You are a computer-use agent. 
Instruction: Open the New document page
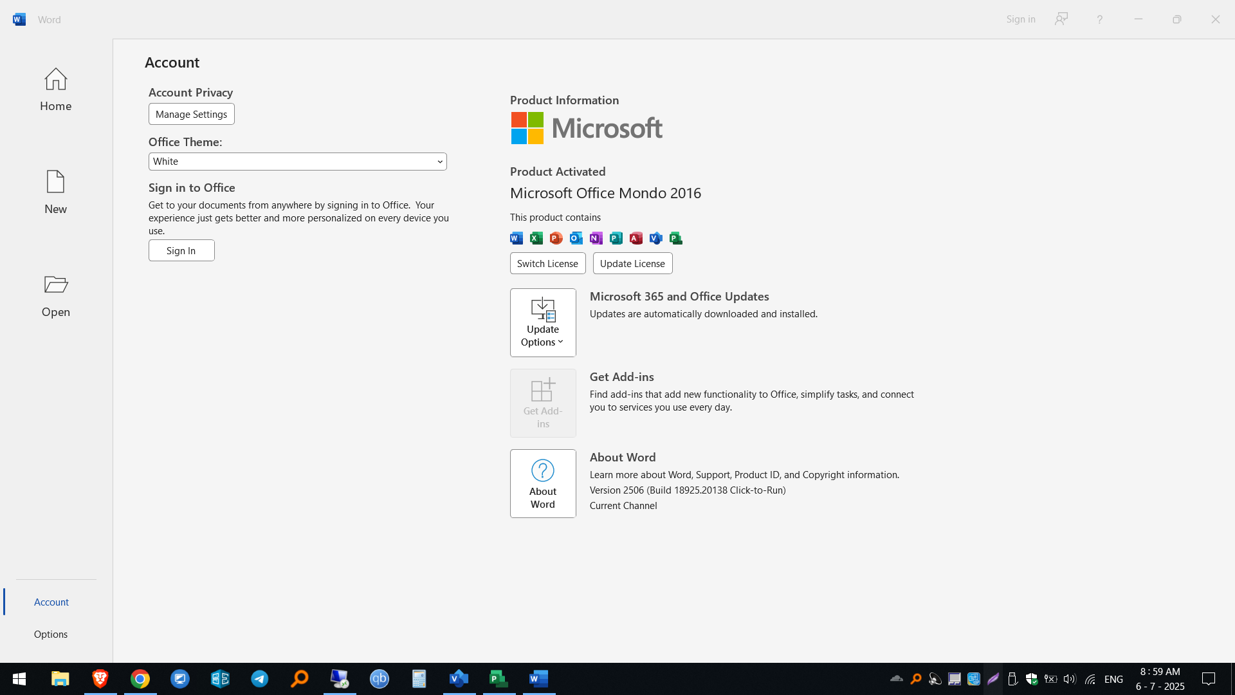pos(55,192)
